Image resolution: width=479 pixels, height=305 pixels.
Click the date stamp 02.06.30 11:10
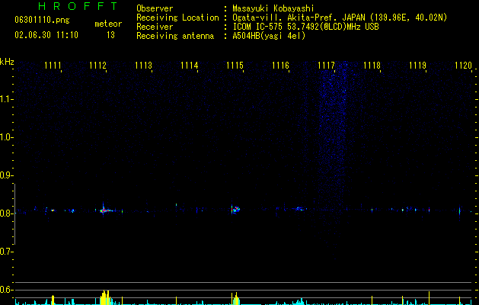point(46,35)
